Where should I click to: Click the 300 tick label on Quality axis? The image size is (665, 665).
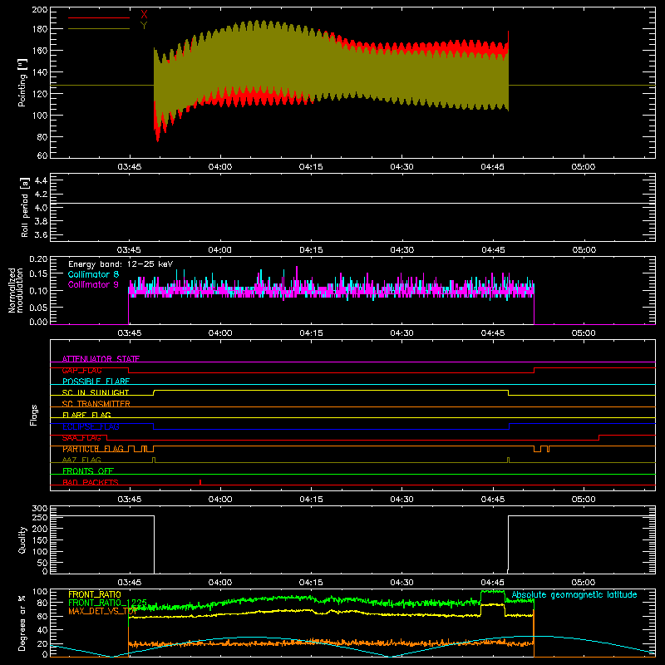point(40,509)
